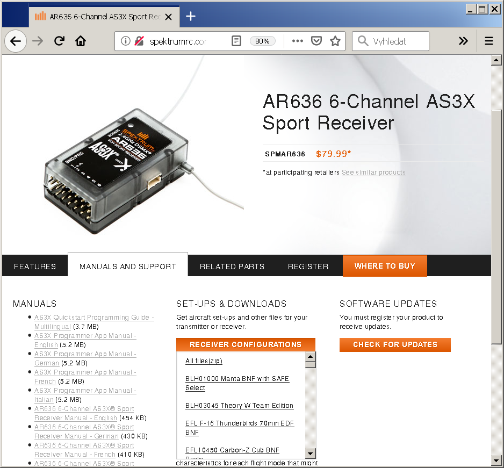Click the browser Back arrow button
This screenshot has height=468, width=504.
[x=16, y=41]
